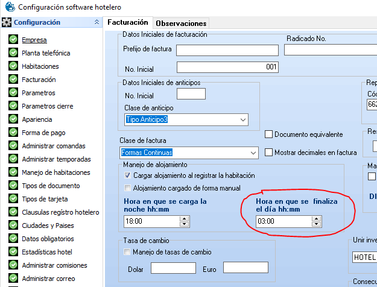The width and height of the screenshot is (377, 287).
Task: Click the check icon next to Administrar correo
Action: tap(13, 279)
